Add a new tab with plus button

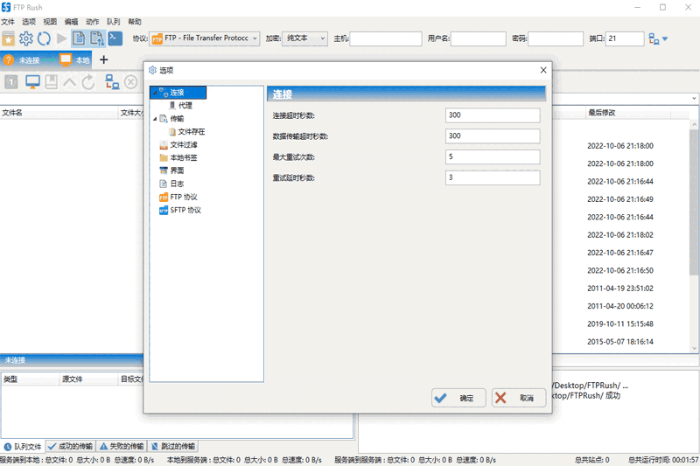pos(103,59)
